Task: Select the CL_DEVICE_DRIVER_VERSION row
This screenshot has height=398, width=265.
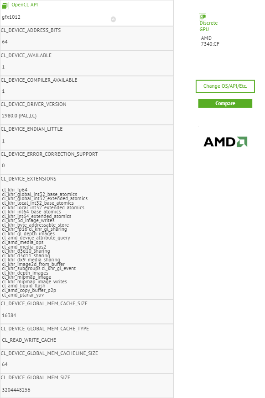Action: [34, 104]
